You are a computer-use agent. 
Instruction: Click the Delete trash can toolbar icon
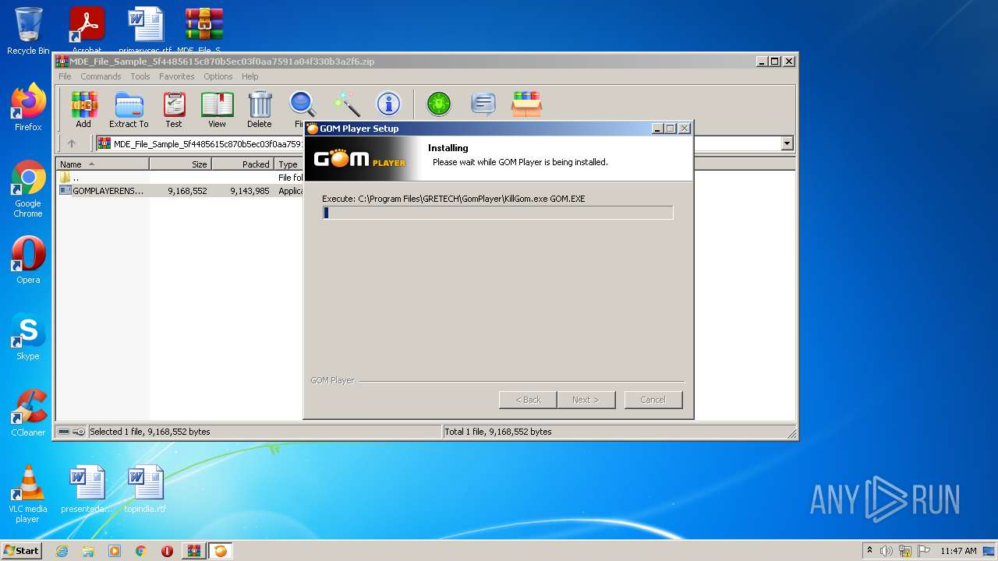point(260,110)
